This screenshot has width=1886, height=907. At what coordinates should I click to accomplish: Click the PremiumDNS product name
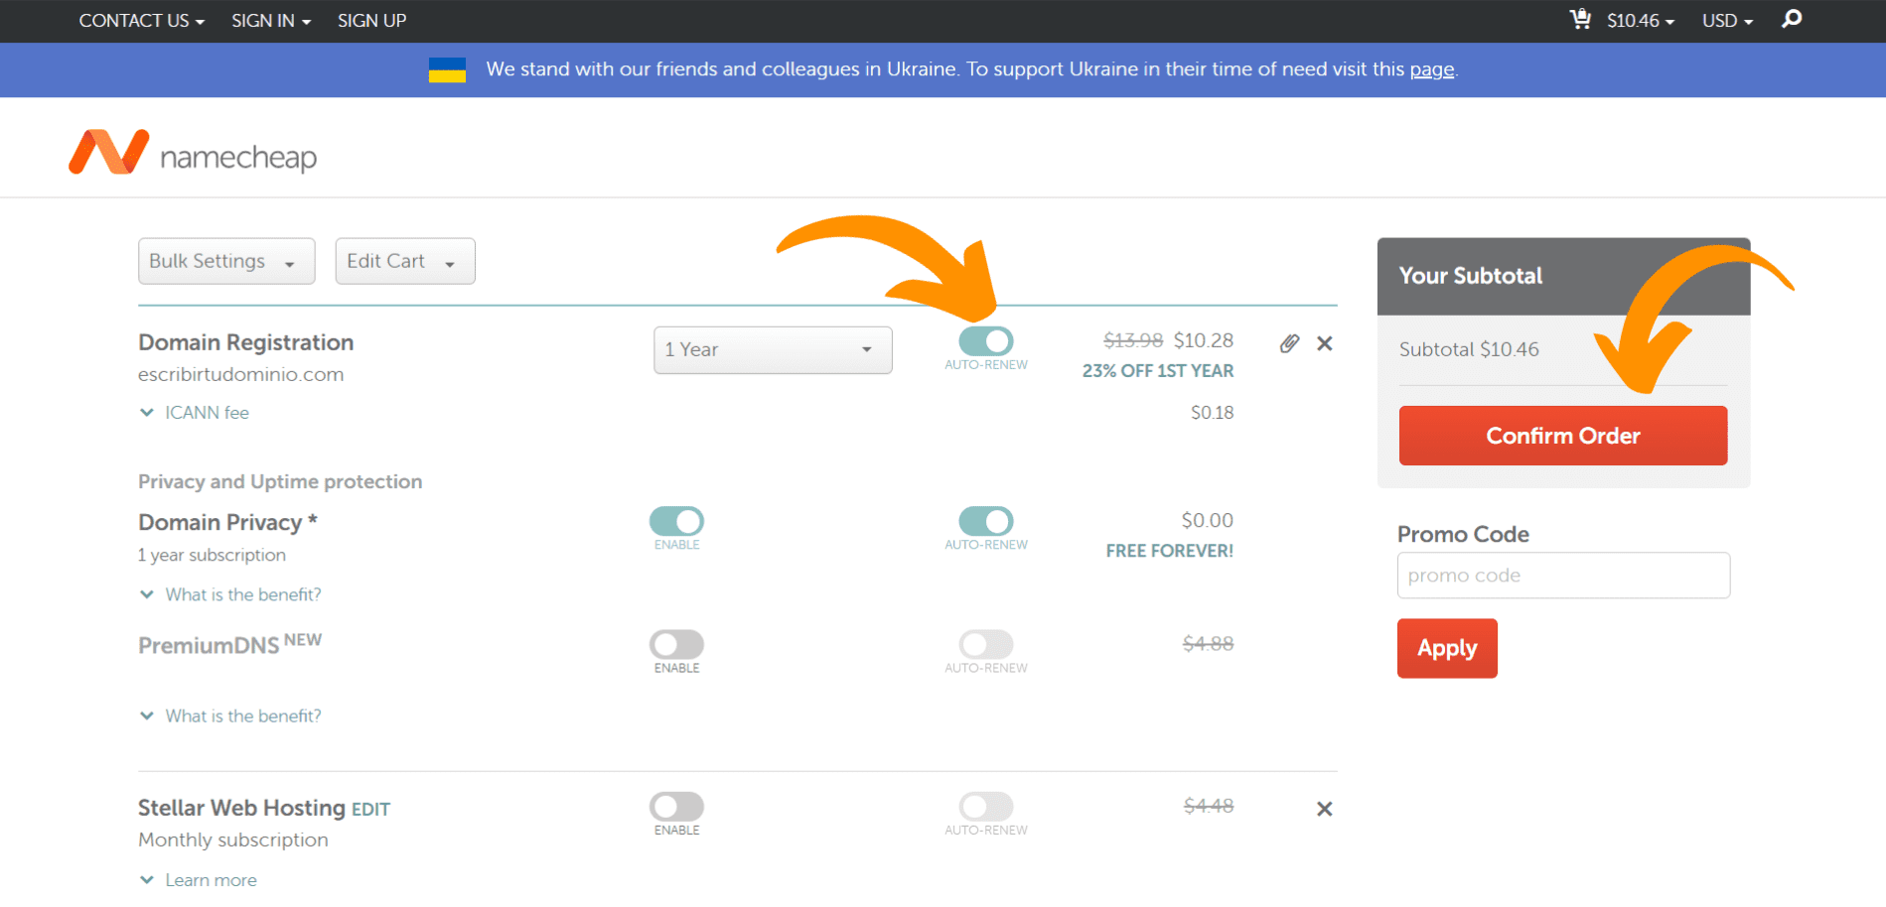click(209, 646)
